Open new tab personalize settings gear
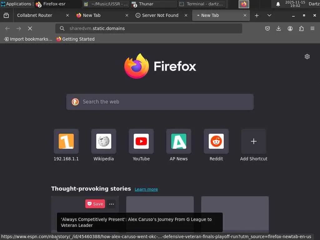Viewport: 320px width, 240px height. point(307,57)
